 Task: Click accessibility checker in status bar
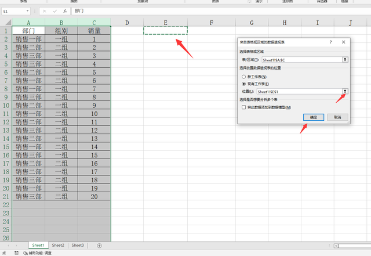point(37,253)
